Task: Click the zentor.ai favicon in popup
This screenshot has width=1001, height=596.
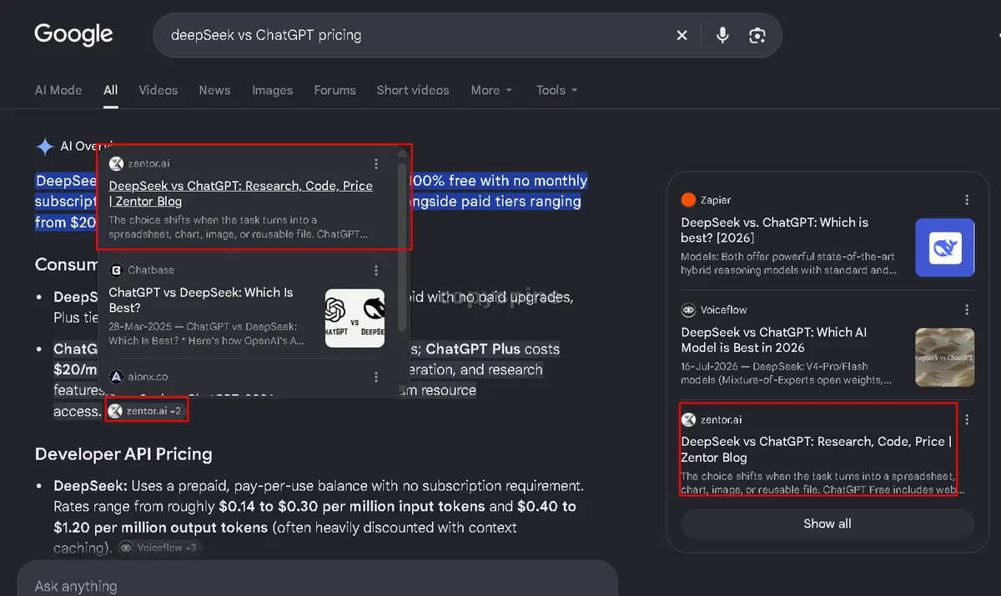Action: 116,163
